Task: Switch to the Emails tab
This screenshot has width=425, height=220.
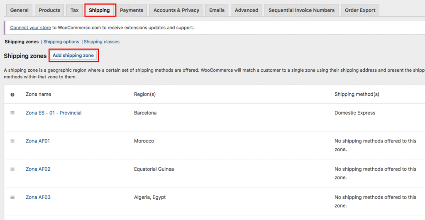Action: pos(217,10)
